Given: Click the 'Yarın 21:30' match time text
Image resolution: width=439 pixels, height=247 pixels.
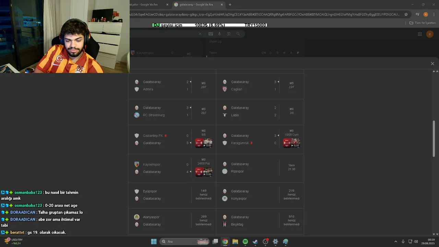Looking at the screenshot, I should [292, 167].
